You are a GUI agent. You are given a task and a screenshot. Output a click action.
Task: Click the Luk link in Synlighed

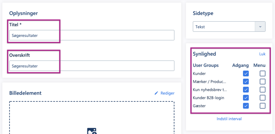coord(262,54)
